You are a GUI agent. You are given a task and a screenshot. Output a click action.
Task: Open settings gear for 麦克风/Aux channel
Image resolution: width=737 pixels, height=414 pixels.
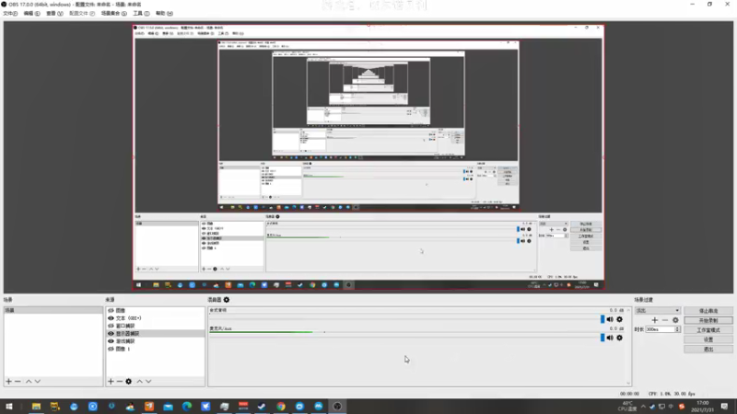[619, 338]
